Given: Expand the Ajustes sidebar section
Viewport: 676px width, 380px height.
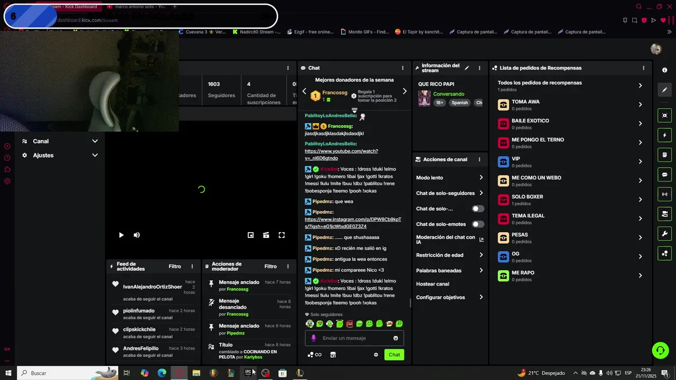Looking at the screenshot, I should [60, 155].
